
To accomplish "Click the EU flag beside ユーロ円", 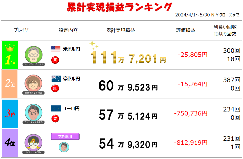I will point(56,108).
